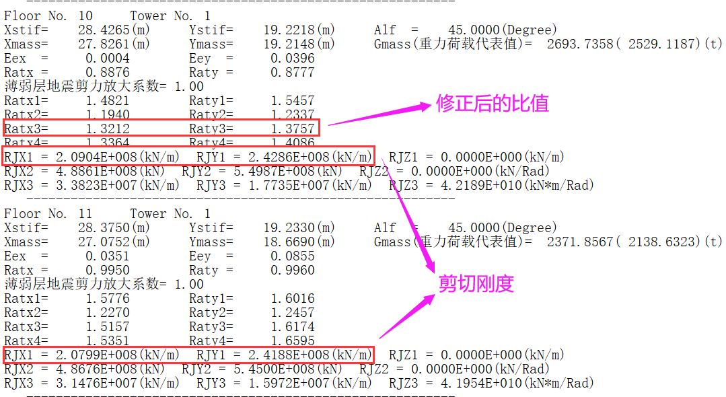Select the Eex value 0.0351
The width and height of the screenshot is (726, 397).
[x=108, y=256]
